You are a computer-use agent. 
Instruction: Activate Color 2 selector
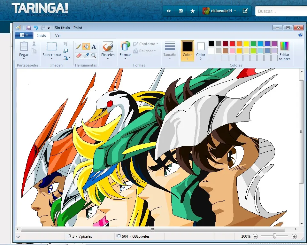click(201, 51)
